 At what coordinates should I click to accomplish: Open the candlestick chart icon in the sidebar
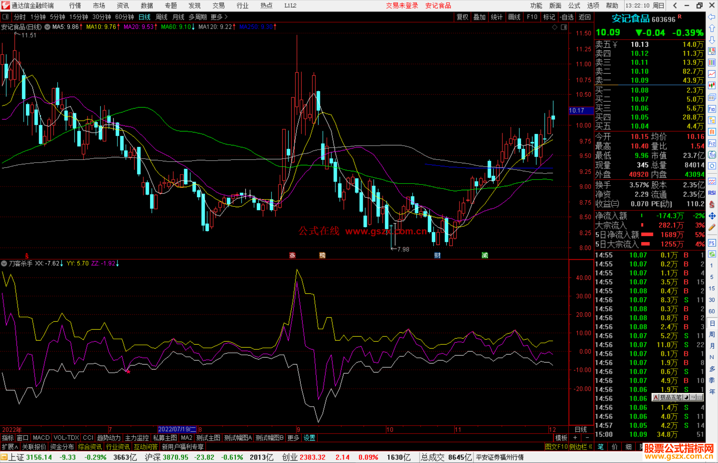pyautogui.click(x=712, y=86)
